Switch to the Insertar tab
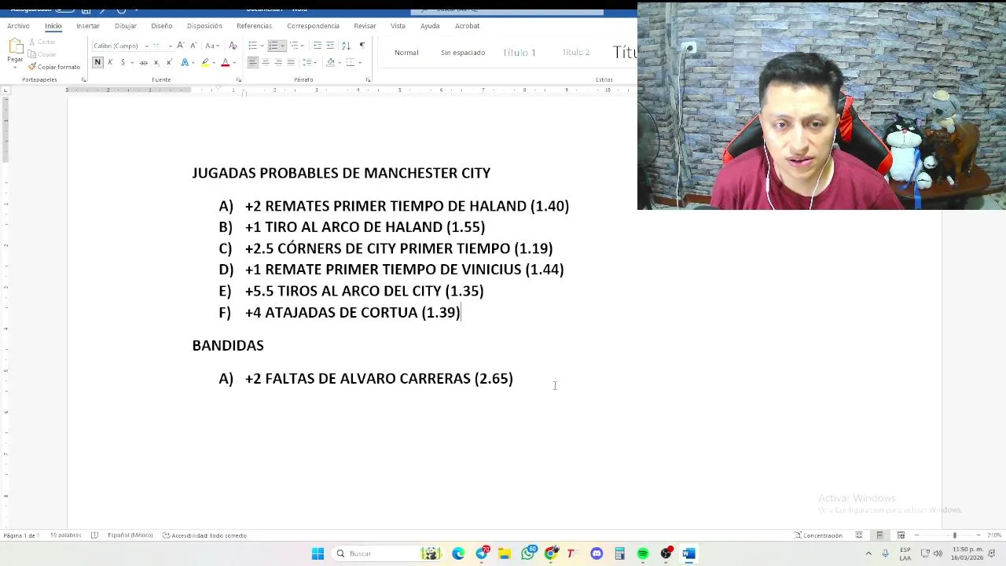This screenshot has width=1006, height=566. pyautogui.click(x=88, y=26)
